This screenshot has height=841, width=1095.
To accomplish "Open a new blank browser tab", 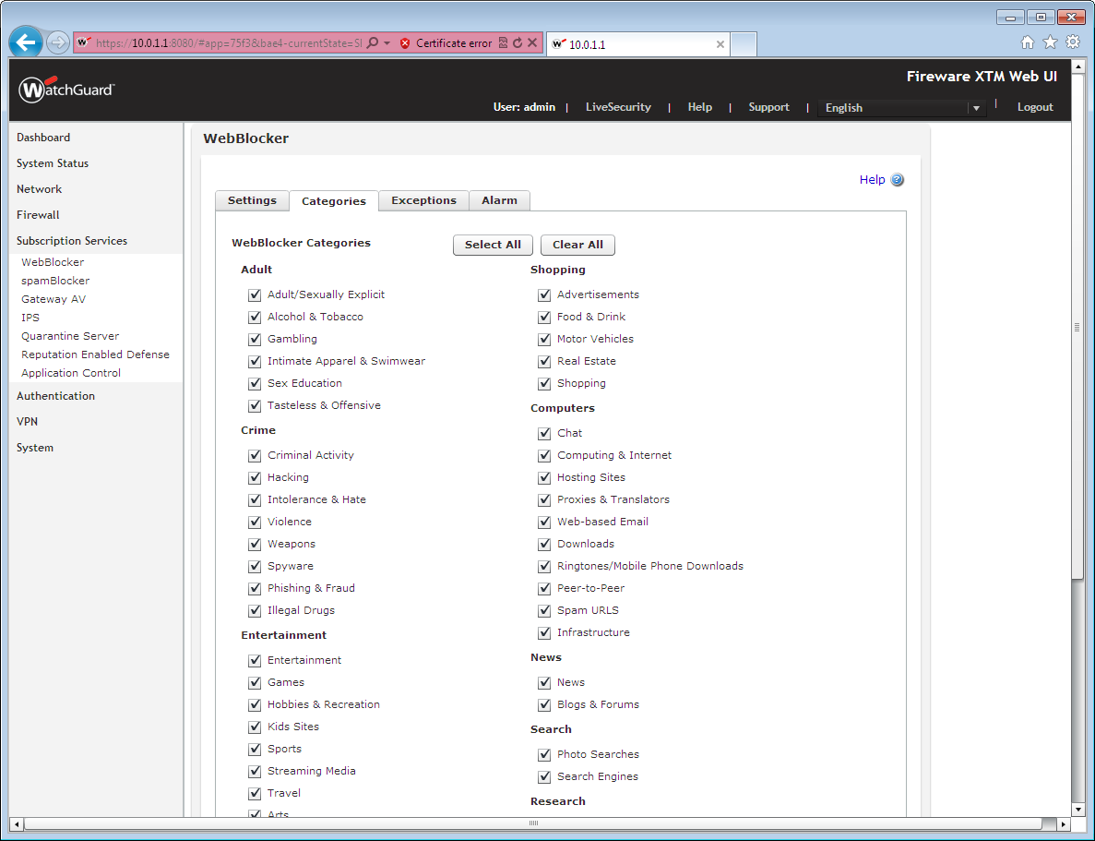I will click(x=744, y=44).
